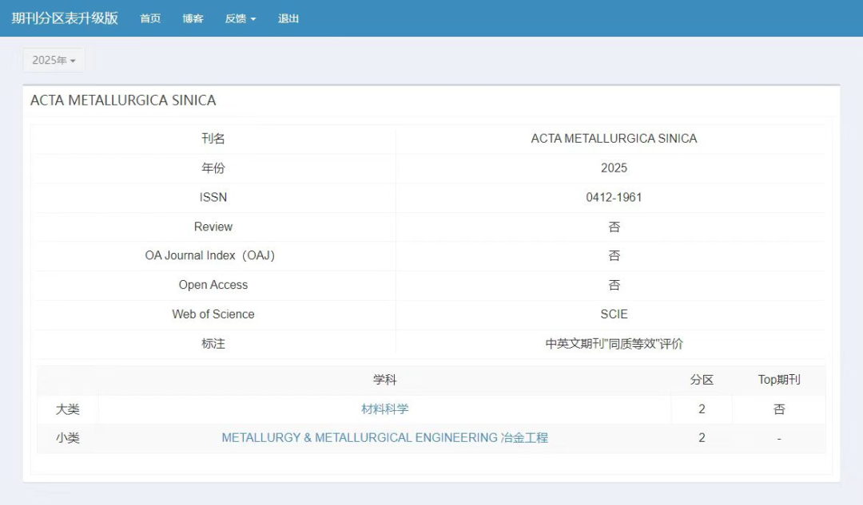The image size is (863, 505).
Task: Open the 期刊分区表升级版 brand link
Action: pos(65,18)
